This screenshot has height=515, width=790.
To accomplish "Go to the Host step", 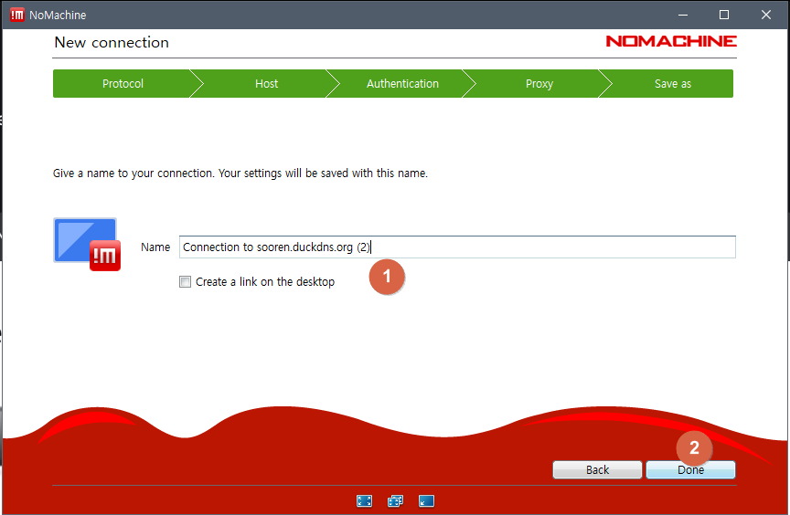I will coord(266,83).
